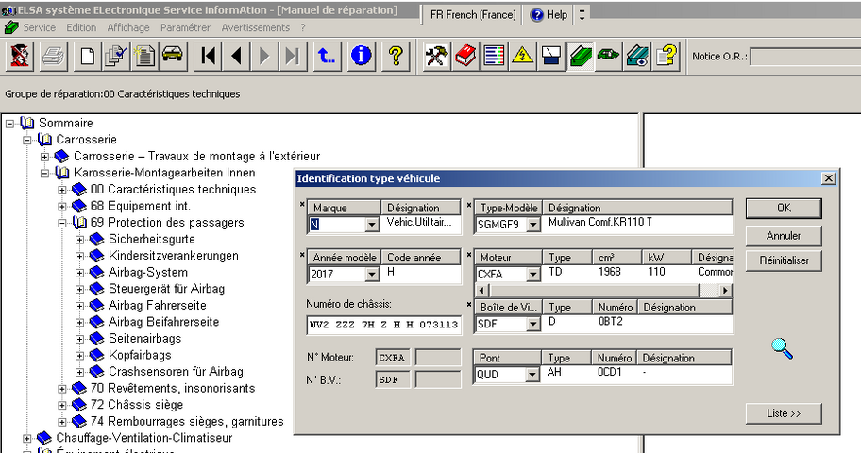Click the Numéro de châssis input field

tap(384, 325)
